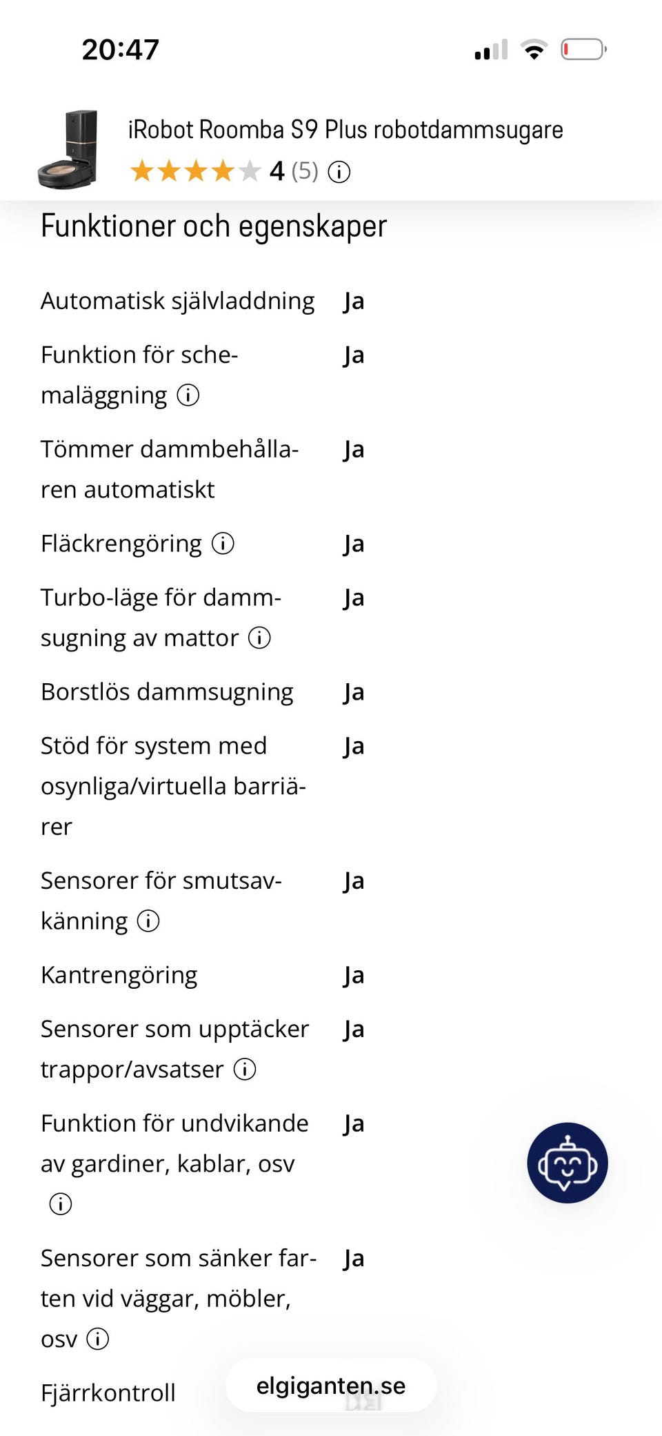Open the iRobot Roomba S9 Plus title
The height and width of the screenshot is (1436, 662).
point(345,130)
